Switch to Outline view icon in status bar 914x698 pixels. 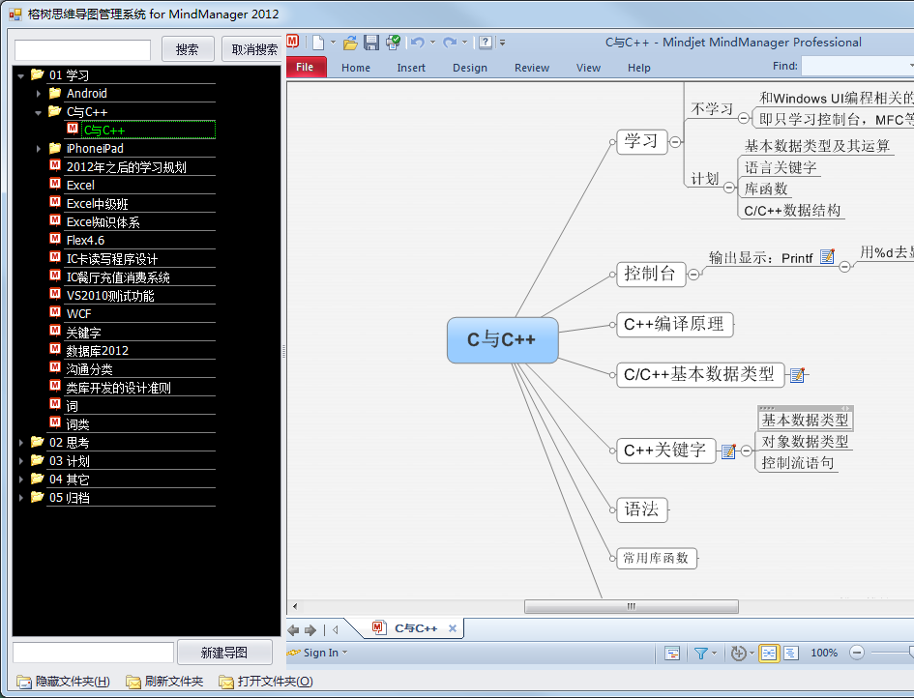790,654
